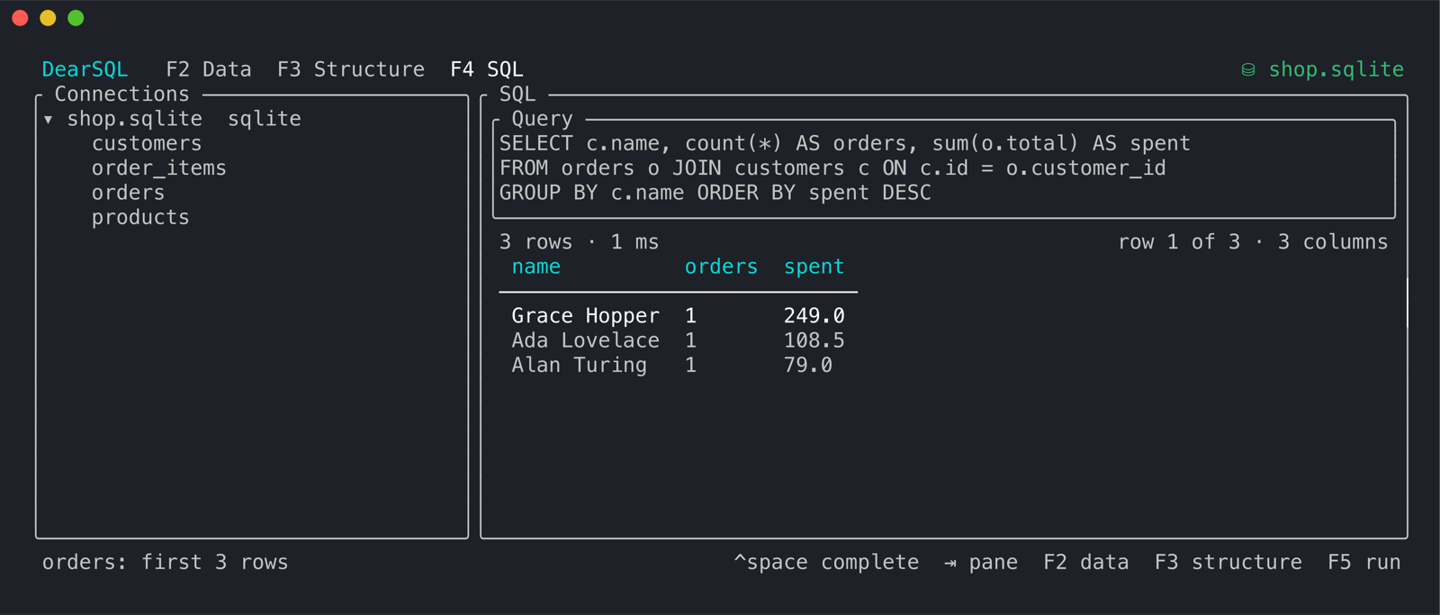
Task: Click the green window zoom button
Action: pos(76,18)
